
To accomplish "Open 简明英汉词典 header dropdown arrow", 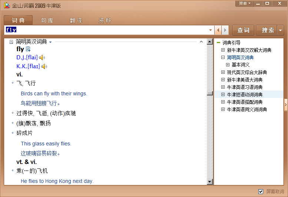I will (50, 42).
